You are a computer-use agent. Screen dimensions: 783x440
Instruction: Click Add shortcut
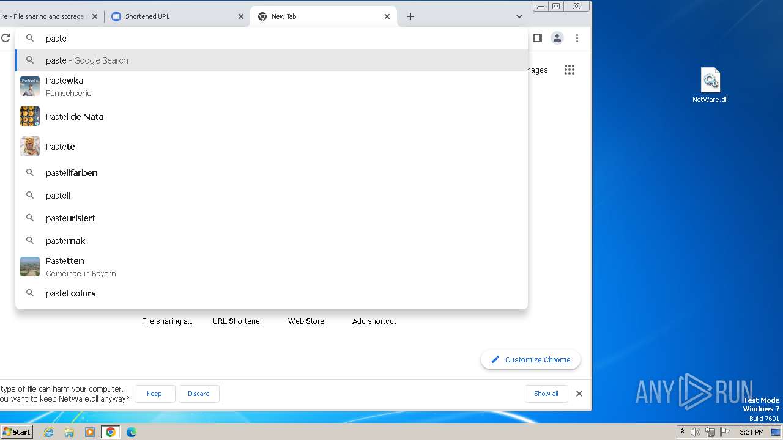pos(374,321)
